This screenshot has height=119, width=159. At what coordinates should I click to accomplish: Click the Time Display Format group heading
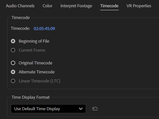click(x=31, y=97)
